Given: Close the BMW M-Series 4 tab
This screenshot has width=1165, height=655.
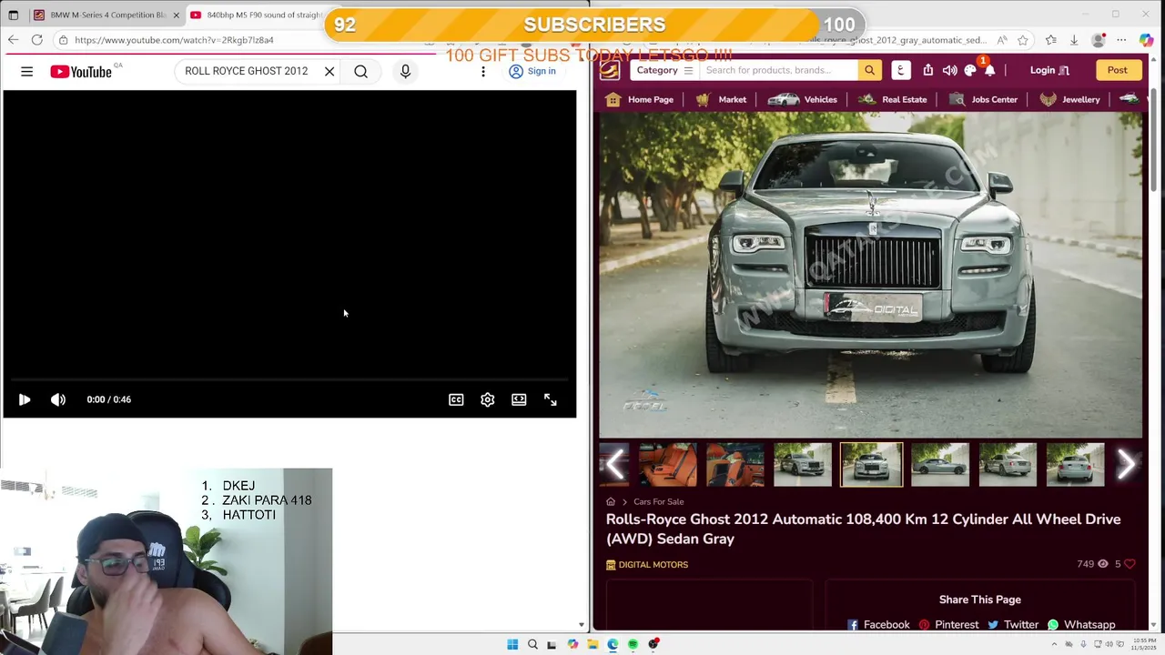Looking at the screenshot, I should click(177, 15).
